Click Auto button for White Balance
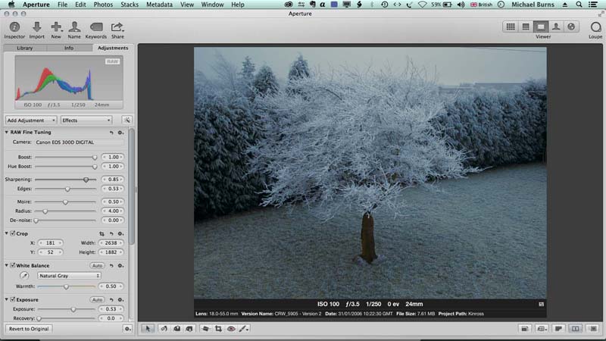 click(97, 266)
